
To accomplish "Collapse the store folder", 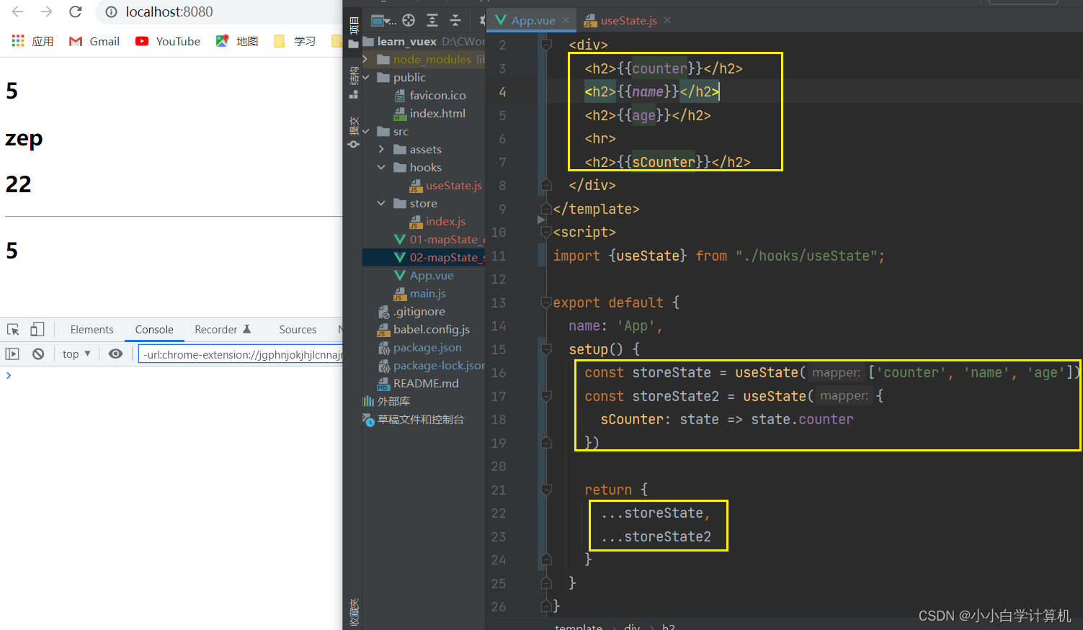I will 381,203.
